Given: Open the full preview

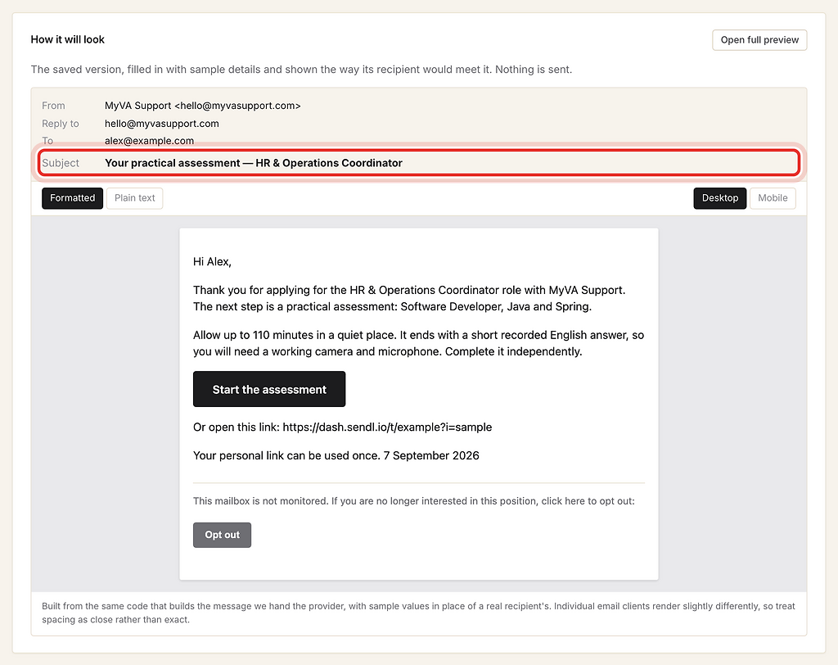Looking at the screenshot, I should 759,40.
